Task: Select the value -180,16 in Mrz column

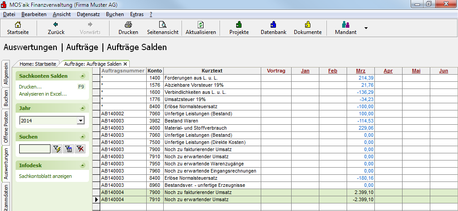Action: 361,178
